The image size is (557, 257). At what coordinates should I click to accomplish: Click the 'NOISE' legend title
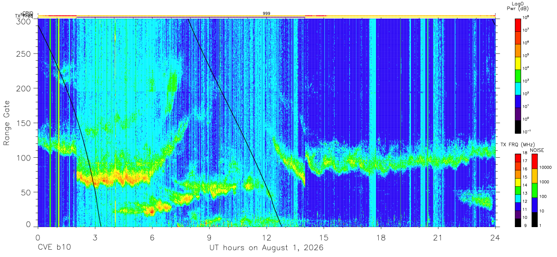coord(537,150)
